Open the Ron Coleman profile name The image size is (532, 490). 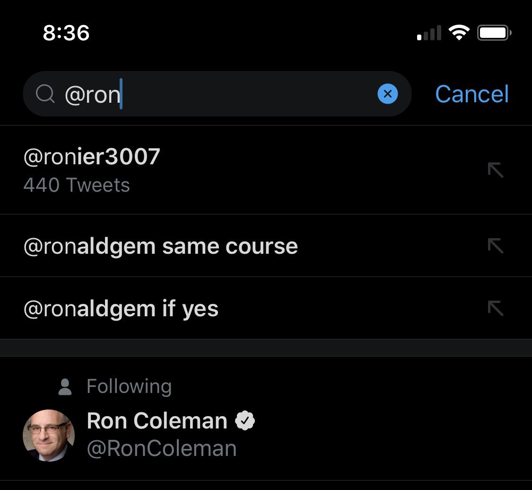pos(157,421)
